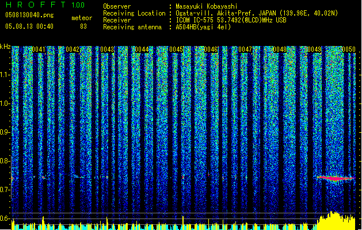Viewport: 362px width, 230px height.
Task: Select the filename 0508130040.png
Action: coord(29,15)
